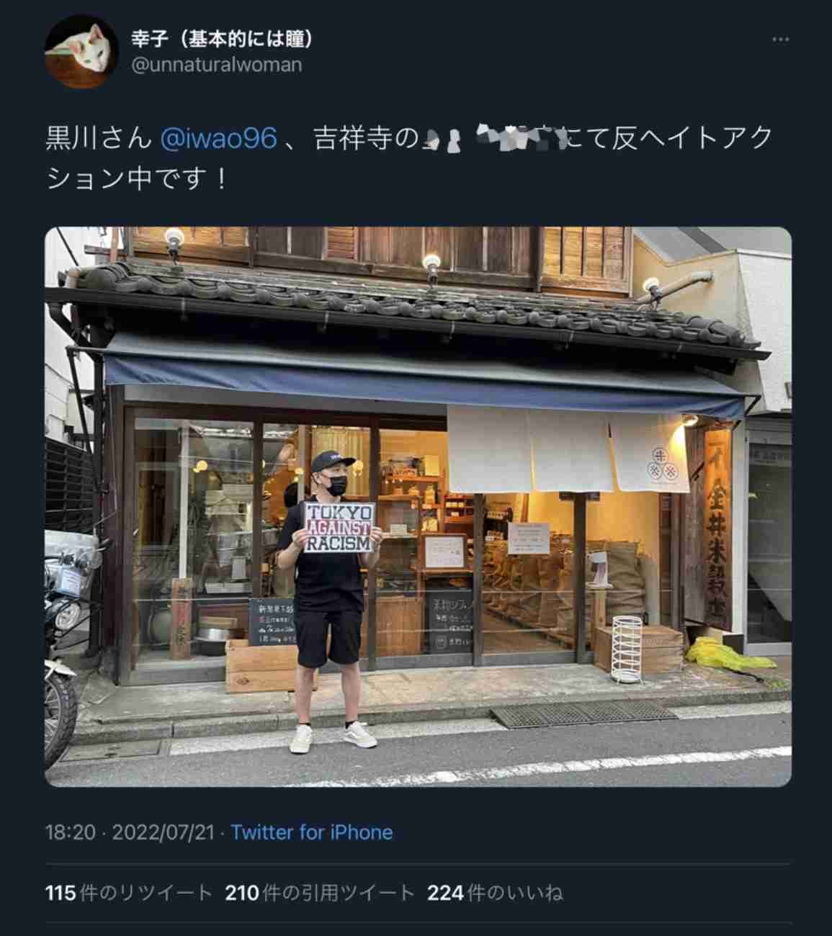Open the attached storefront photo
This screenshot has width=832, height=936.
coord(418,506)
